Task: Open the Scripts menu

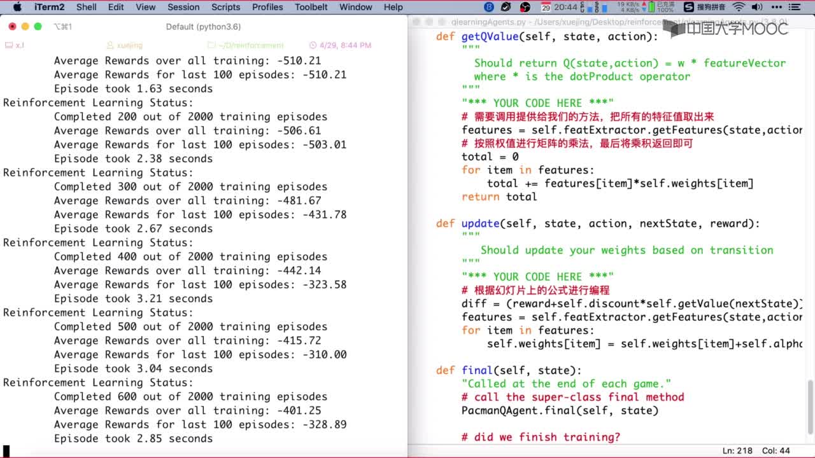Action: coord(226,7)
